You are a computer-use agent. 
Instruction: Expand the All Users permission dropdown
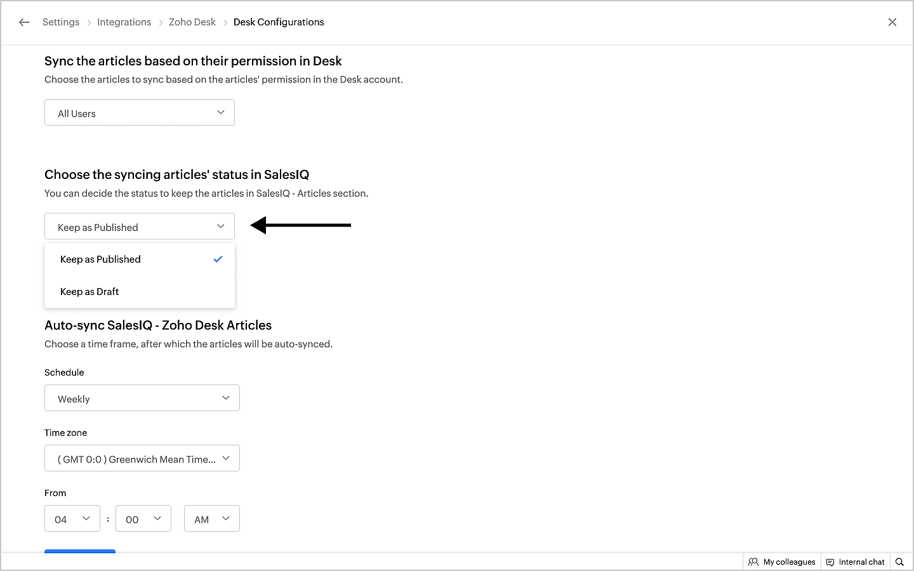[x=140, y=113]
